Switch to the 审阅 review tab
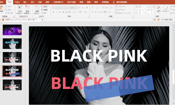 (81, 2)
